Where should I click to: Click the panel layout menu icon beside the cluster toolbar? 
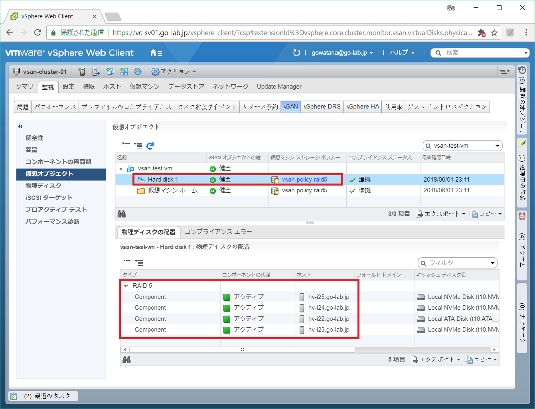pos(504,72)
